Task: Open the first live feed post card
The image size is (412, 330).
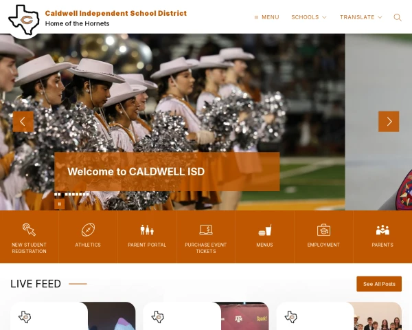Action: (x=73, y=316)
